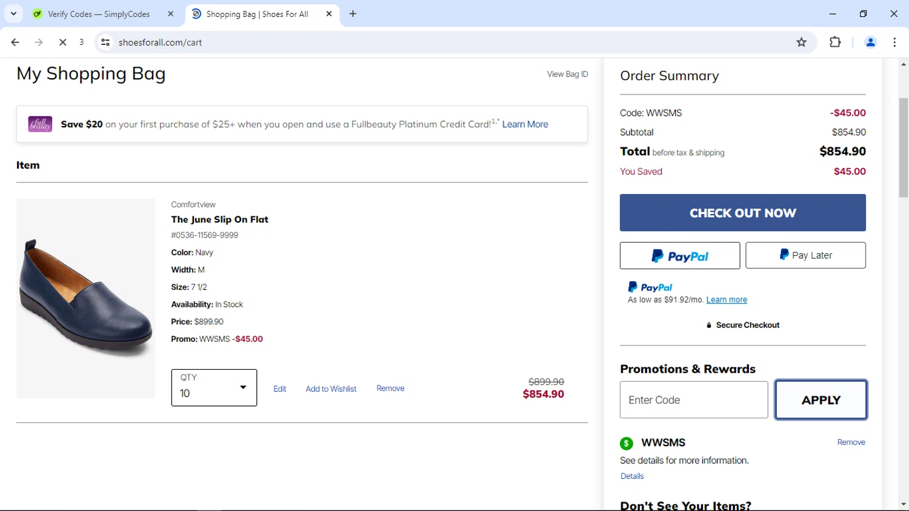Click the scrollbar up arrow
909x511 pixels.
(904, 64)
